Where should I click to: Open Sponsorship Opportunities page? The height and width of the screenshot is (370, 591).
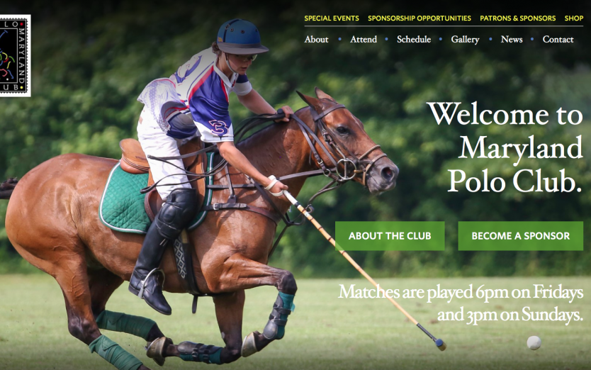coord(419,18)
